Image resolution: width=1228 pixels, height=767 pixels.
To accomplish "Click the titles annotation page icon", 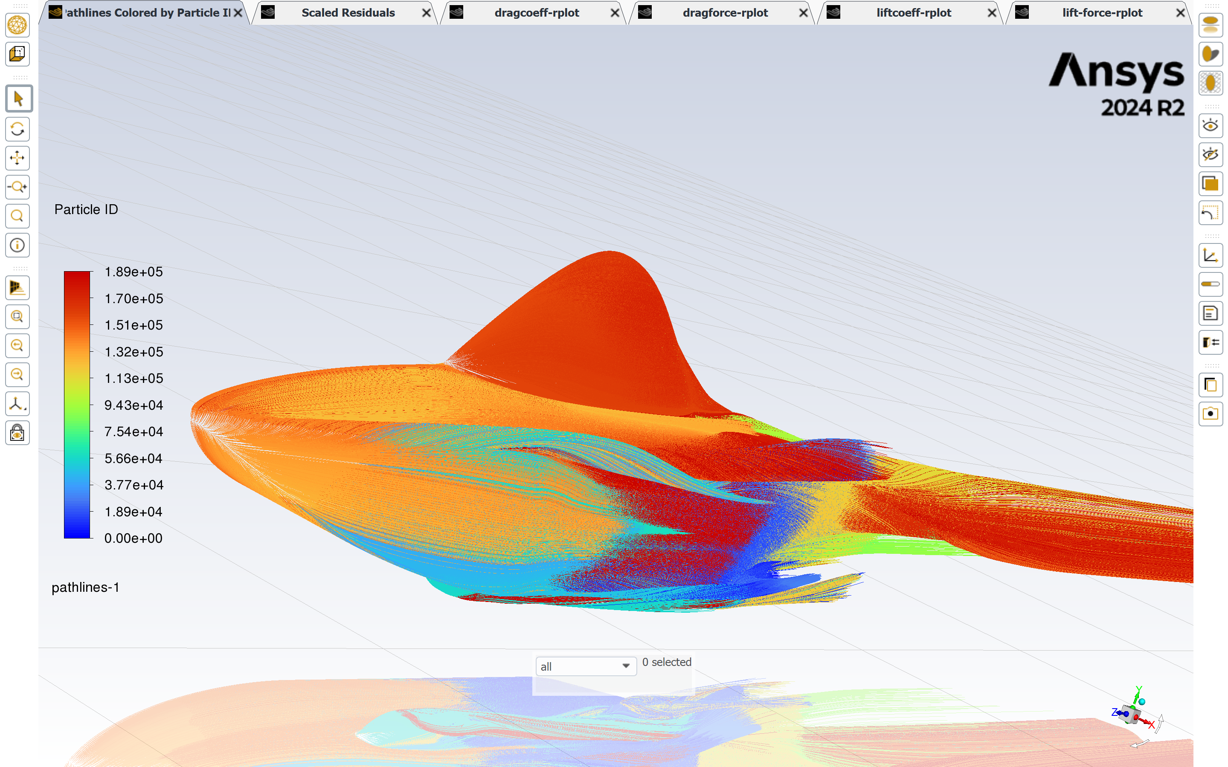I will [1210, 313].
